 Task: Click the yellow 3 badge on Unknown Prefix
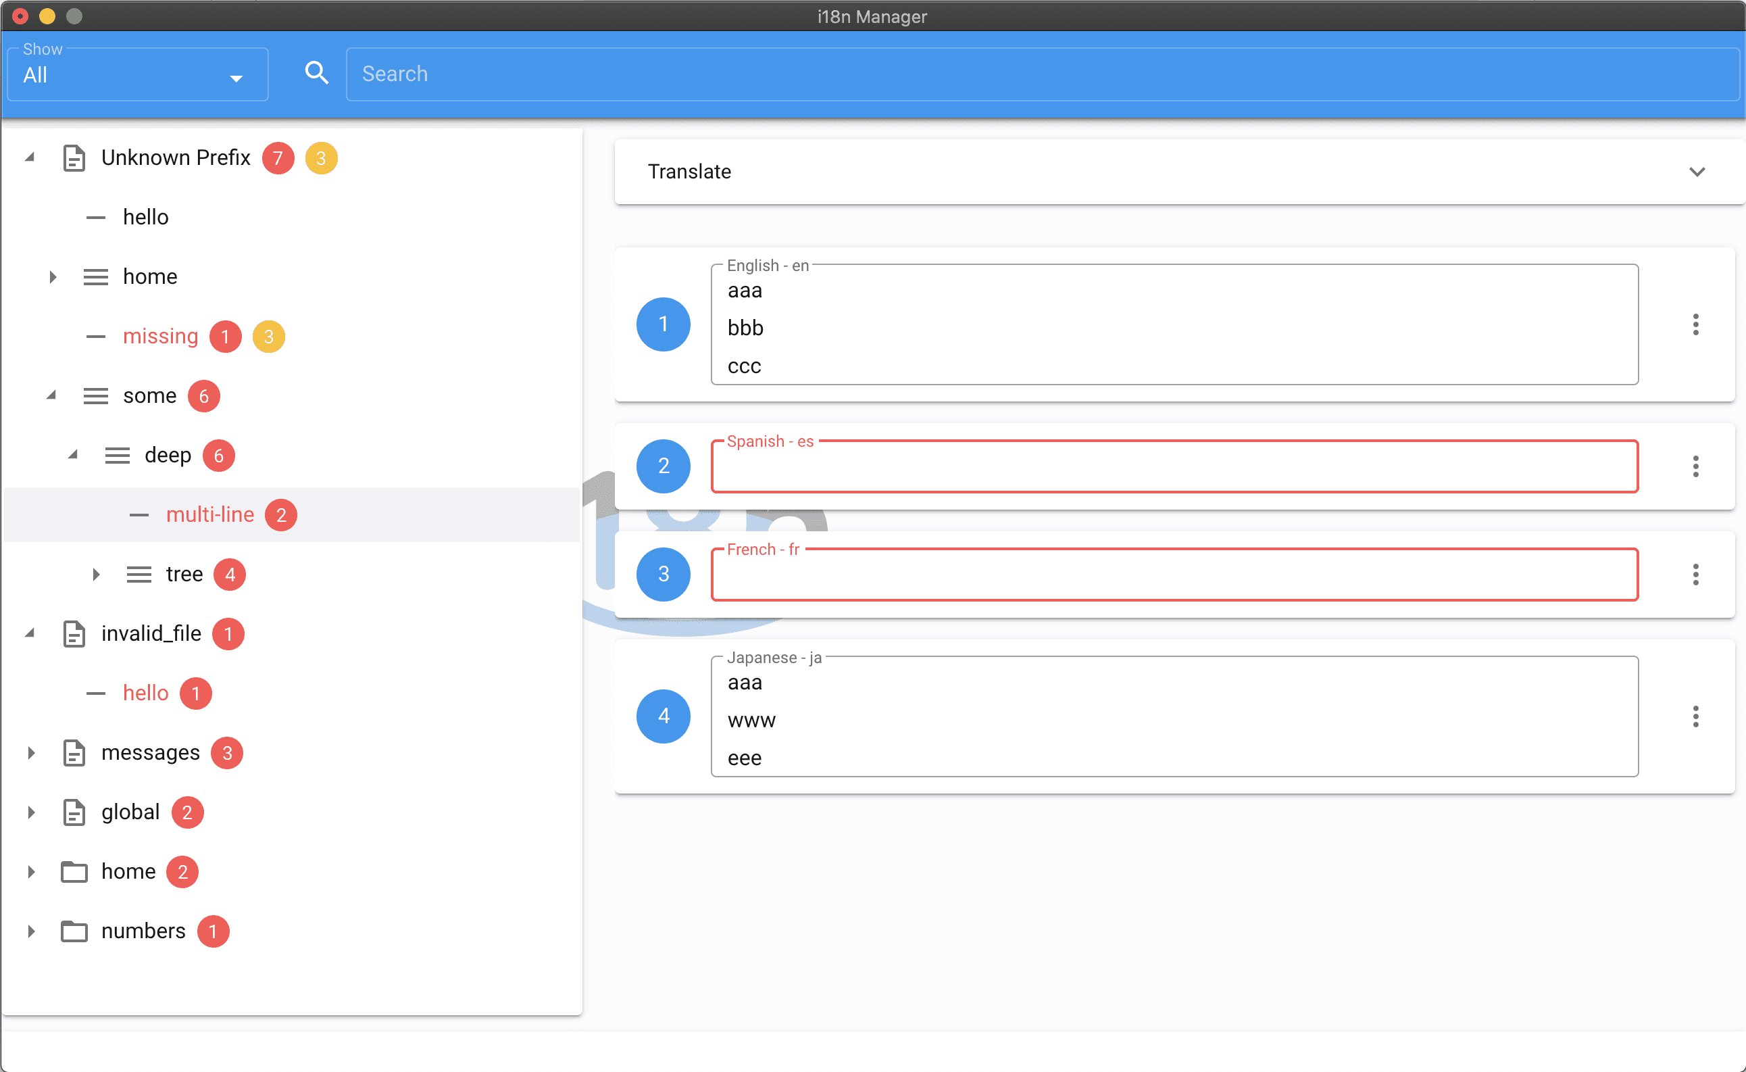(321, 158)
